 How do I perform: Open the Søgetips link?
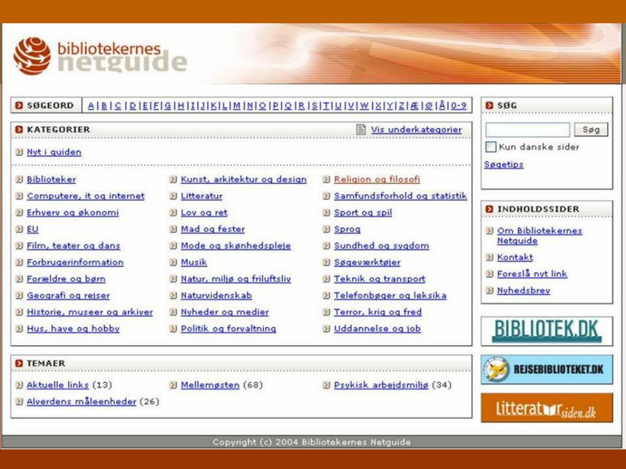pyautogui.click(x=504, y=164)
